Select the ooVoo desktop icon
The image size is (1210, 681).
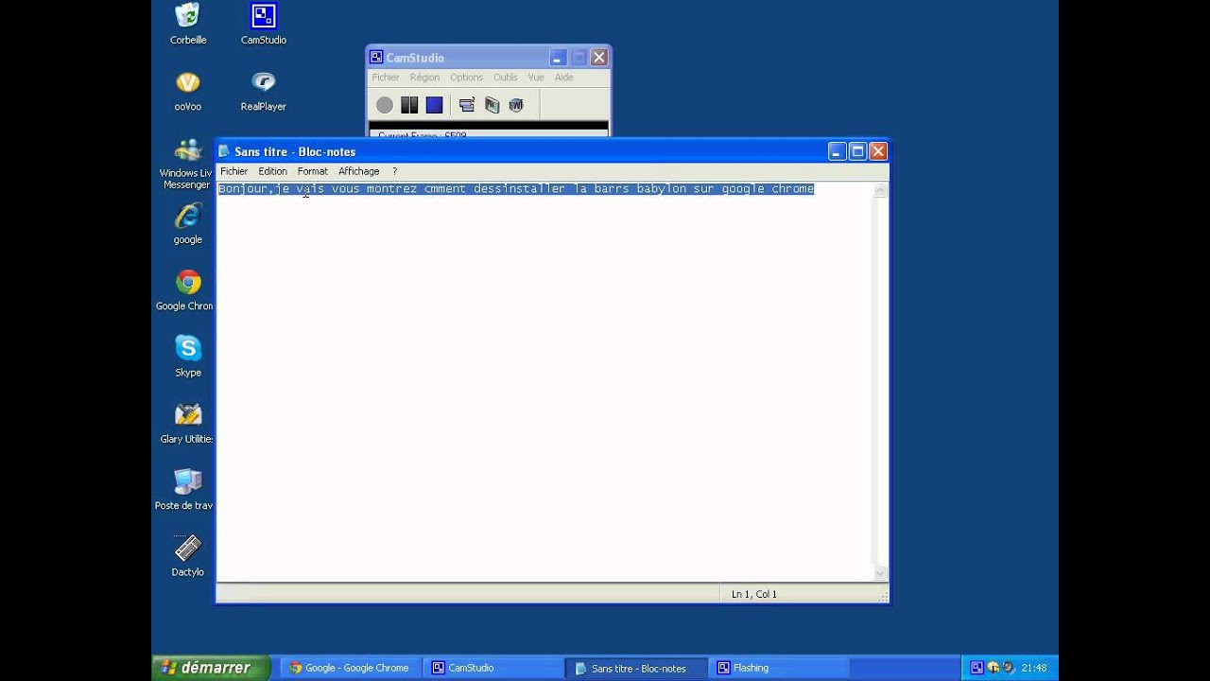[188, 91]
